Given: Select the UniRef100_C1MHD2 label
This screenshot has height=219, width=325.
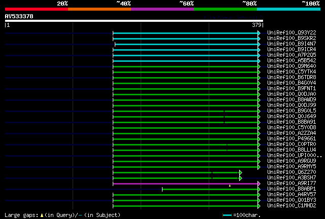Looking at the screenshot, I should click(x=291, y=206).
